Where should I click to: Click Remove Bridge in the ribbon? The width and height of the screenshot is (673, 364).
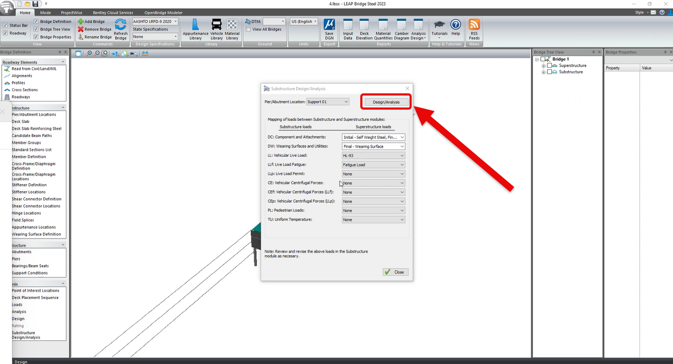(95, 29)
